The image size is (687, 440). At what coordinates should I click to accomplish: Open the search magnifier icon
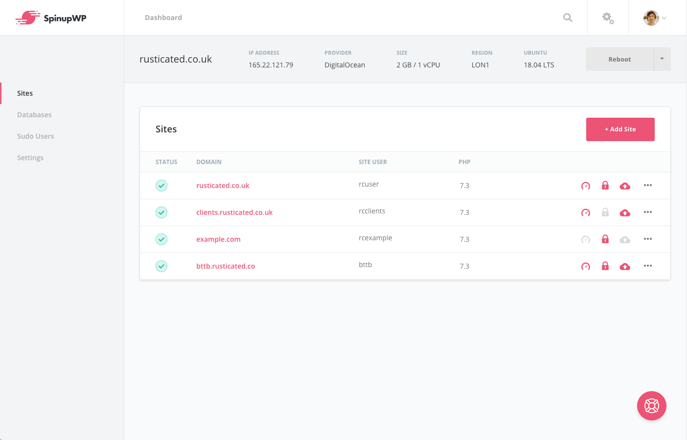pos(568,18)
